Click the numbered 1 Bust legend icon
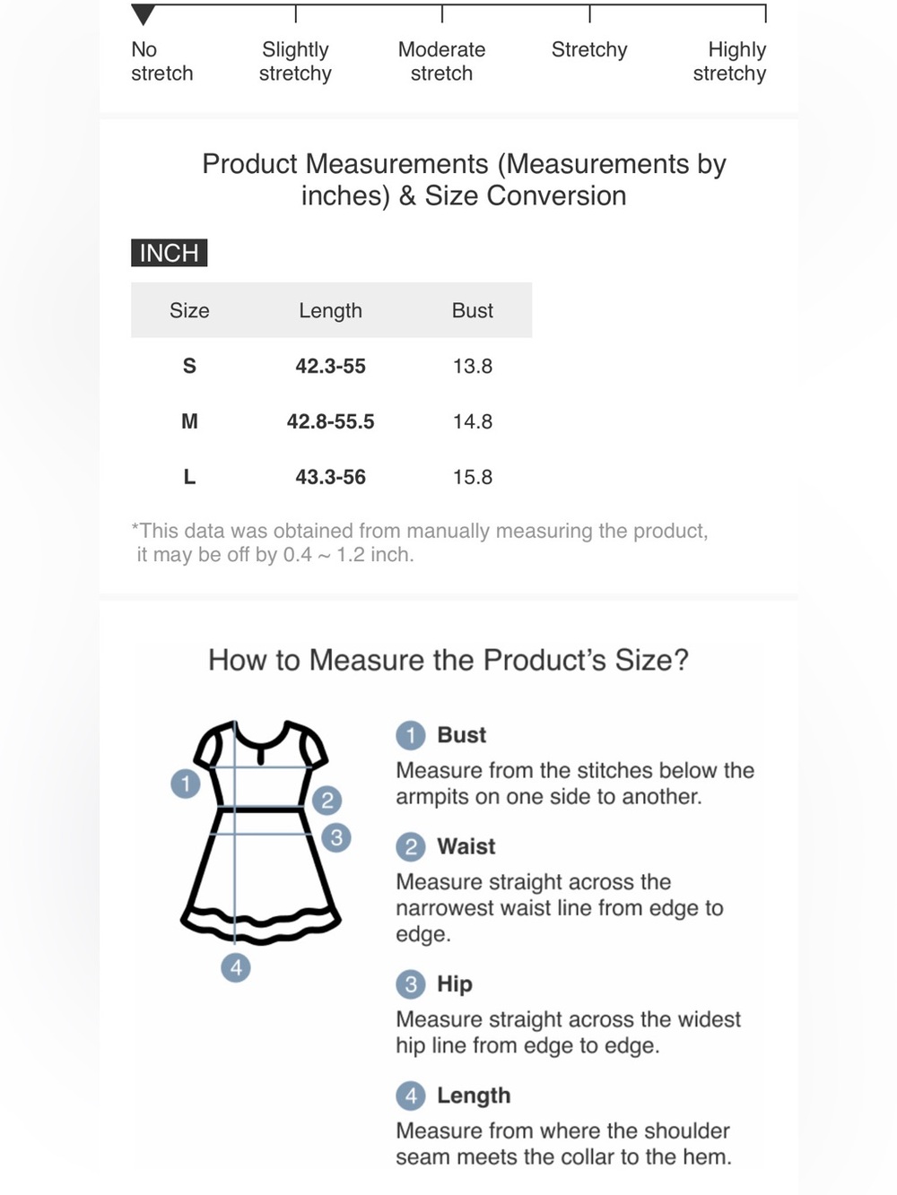The height and width of the screenshot is (1195, 897). tap(411, 735)
